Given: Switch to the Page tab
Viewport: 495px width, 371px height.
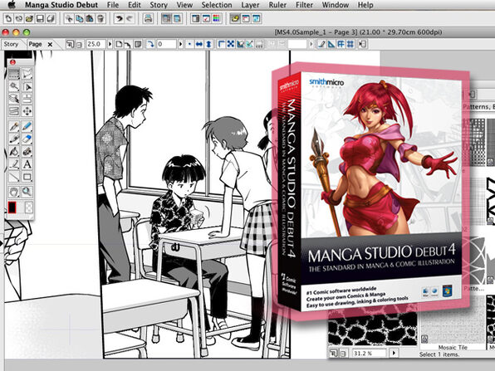Looking at the screenshot, I should [35, 45].
